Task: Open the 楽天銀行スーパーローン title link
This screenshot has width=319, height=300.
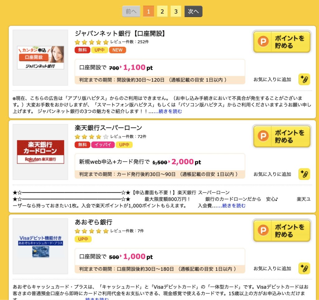Action: (108, 128)
